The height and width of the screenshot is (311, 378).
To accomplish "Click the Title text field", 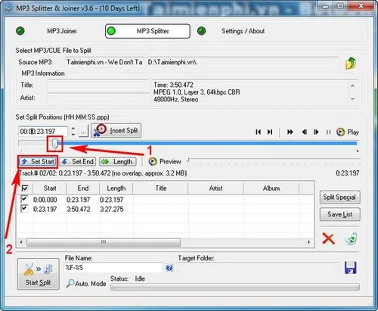I will point(98,85).
